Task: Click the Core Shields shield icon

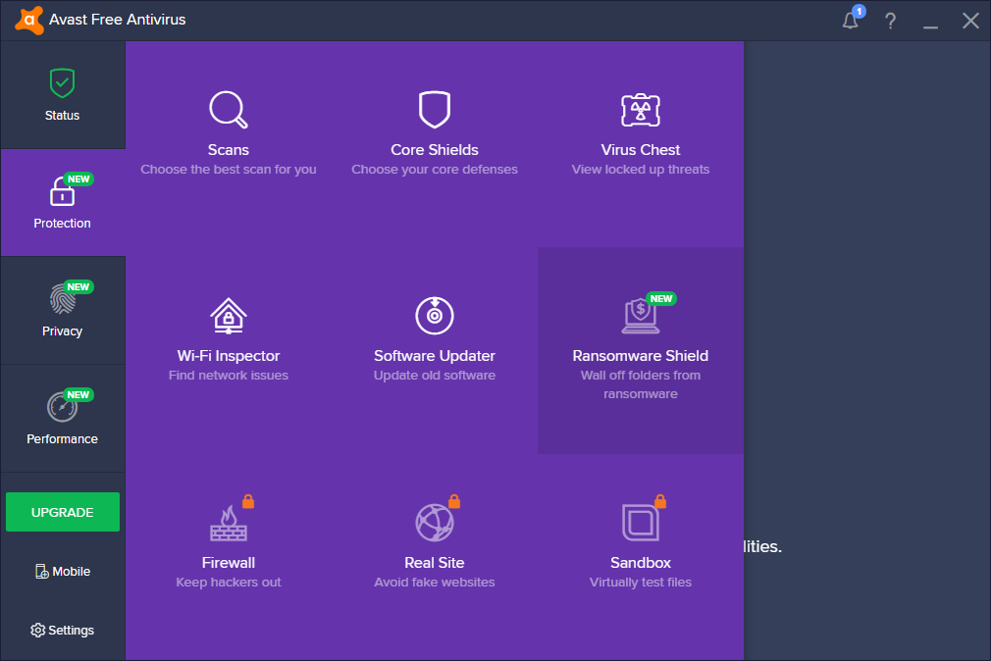Action: coord(435,109)
